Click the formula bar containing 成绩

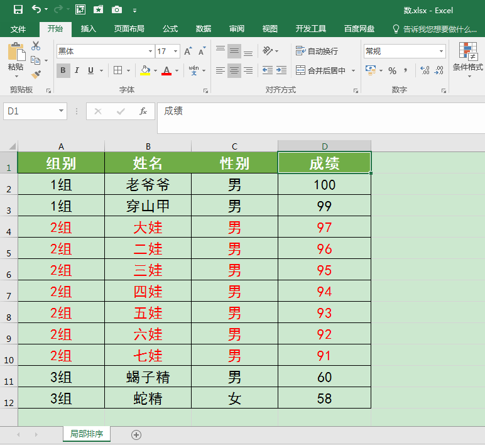321,118
